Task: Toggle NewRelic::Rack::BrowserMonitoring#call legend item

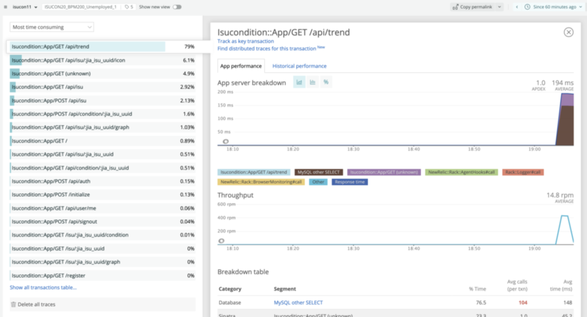Action: (x=261, y=182)
